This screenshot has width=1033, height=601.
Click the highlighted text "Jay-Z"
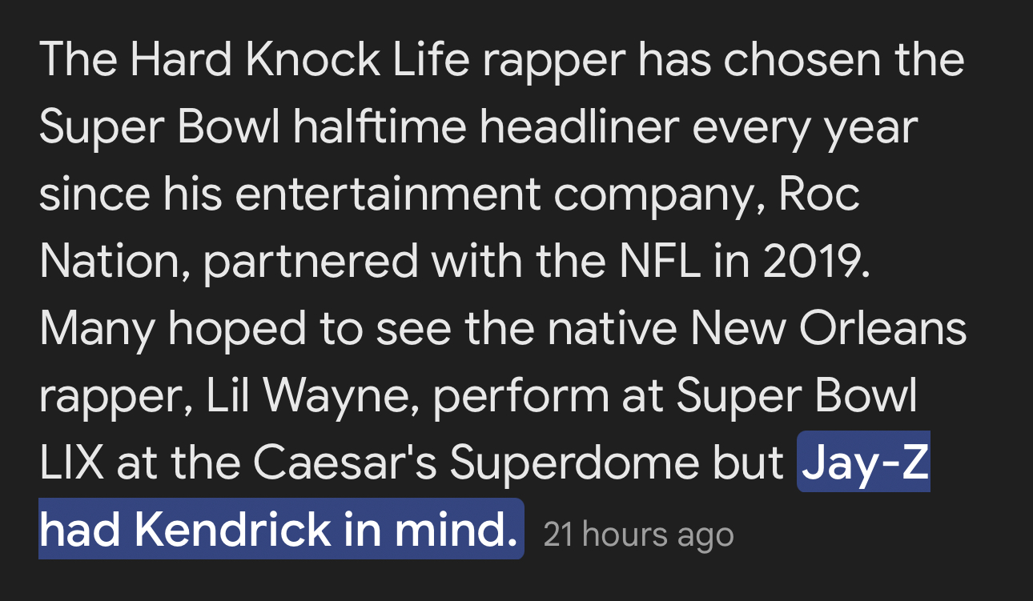point(863,463)
